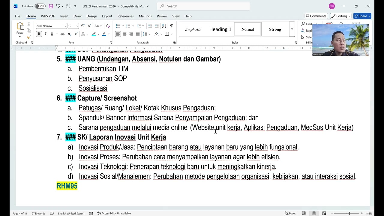
Task: Copy selection using the Copy icon
Action: coord(29,30)
